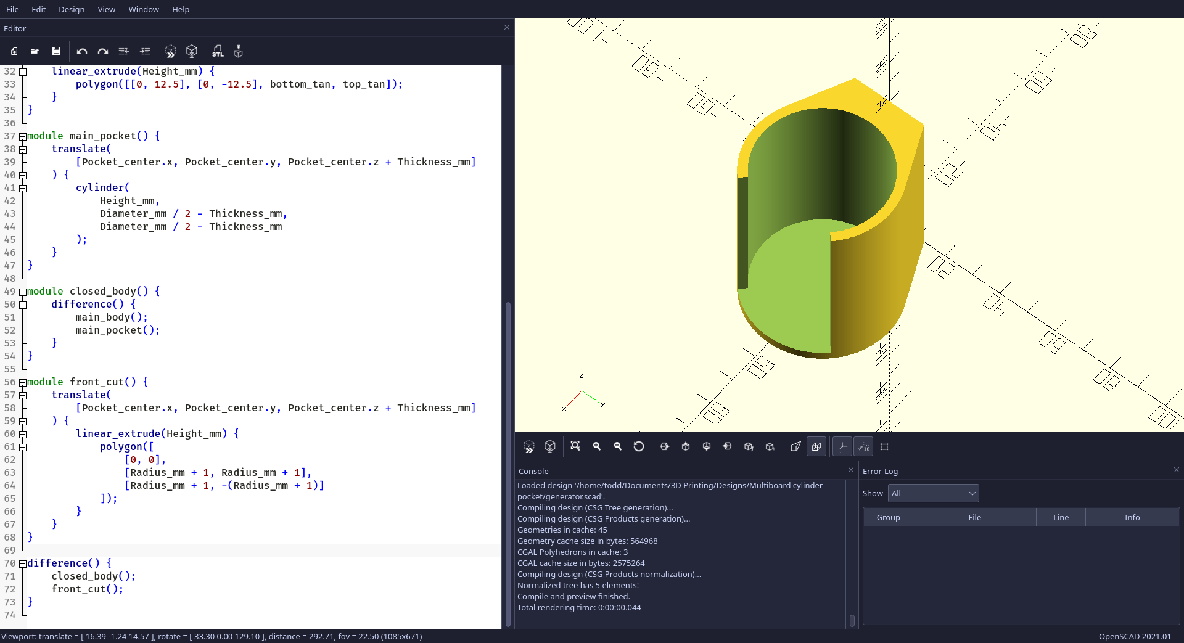
Task: Click Preview icon in viewport toolbar
Action: tap(529, 446)
